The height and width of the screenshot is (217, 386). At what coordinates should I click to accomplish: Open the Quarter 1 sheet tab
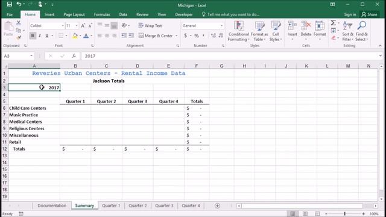point(111,206)
